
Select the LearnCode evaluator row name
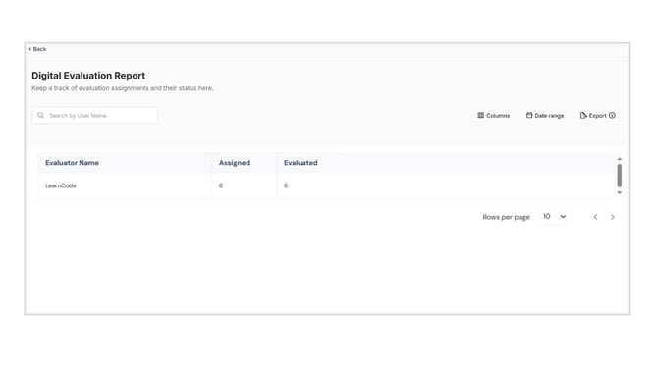coord(61,185)
